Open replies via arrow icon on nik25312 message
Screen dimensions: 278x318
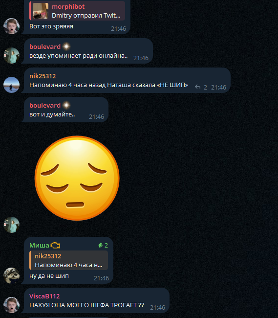pyautogui.click(x=197, y=87)
